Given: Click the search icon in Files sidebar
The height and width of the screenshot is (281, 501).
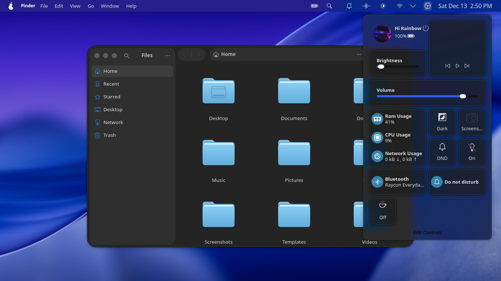Looking at the screenshot, I should (127, 56).
